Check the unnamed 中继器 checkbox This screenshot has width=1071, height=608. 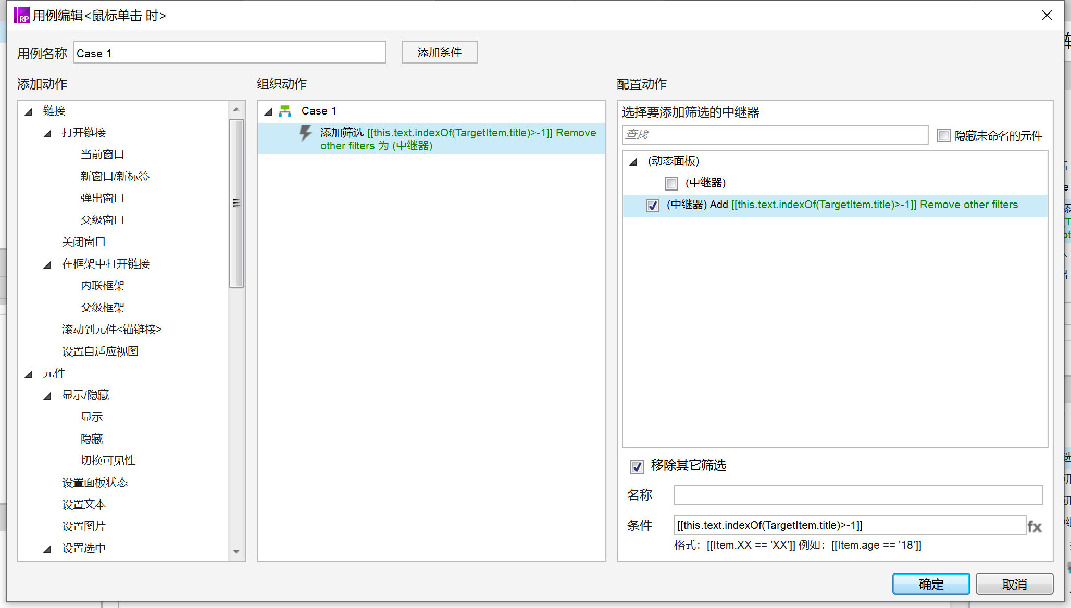click(x=671, y=183)
